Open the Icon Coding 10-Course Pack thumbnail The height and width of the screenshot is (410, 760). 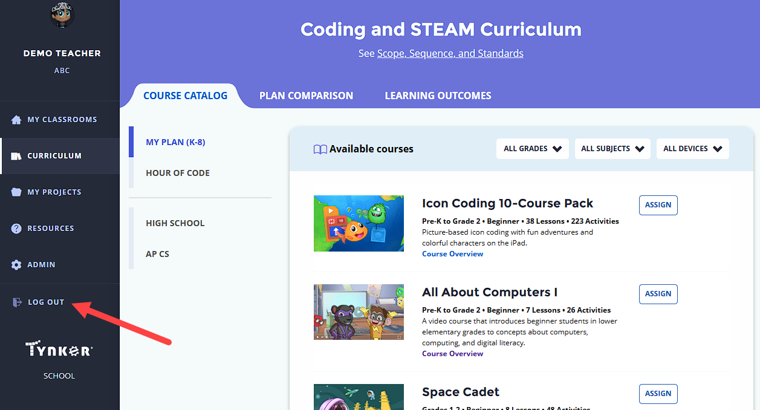[359, 223]
